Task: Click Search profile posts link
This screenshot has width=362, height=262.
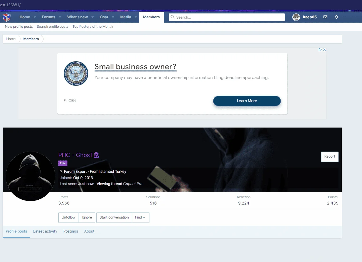Action: pyautogui.click(x=53, y=27)
